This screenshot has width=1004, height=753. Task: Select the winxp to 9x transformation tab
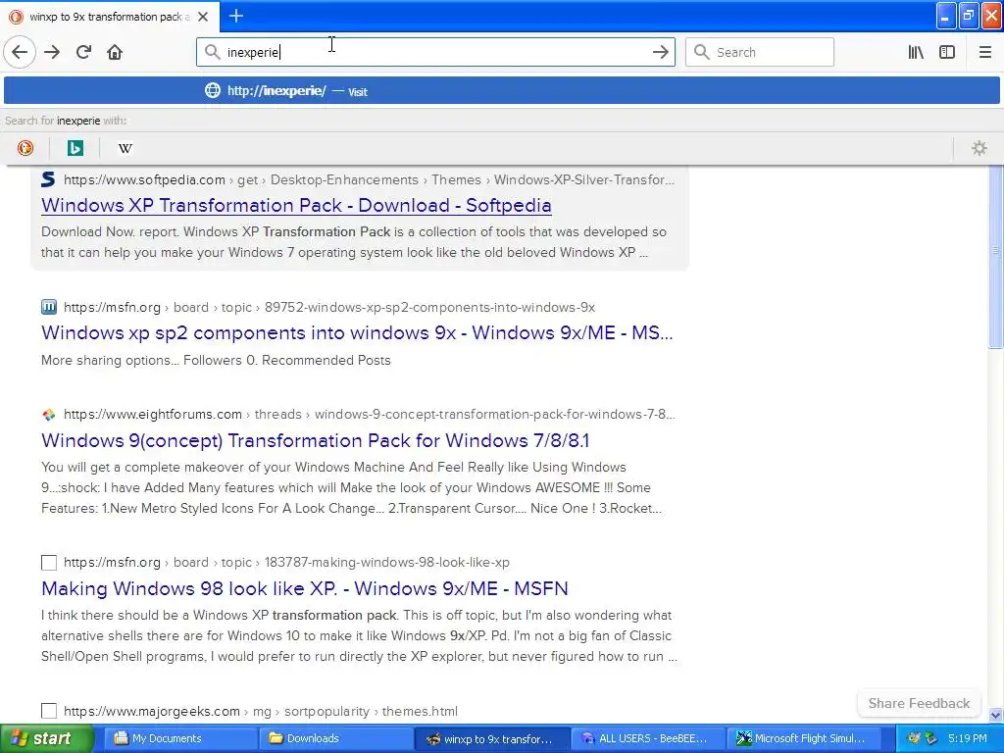pyautogui.click(x=110, y=17)
